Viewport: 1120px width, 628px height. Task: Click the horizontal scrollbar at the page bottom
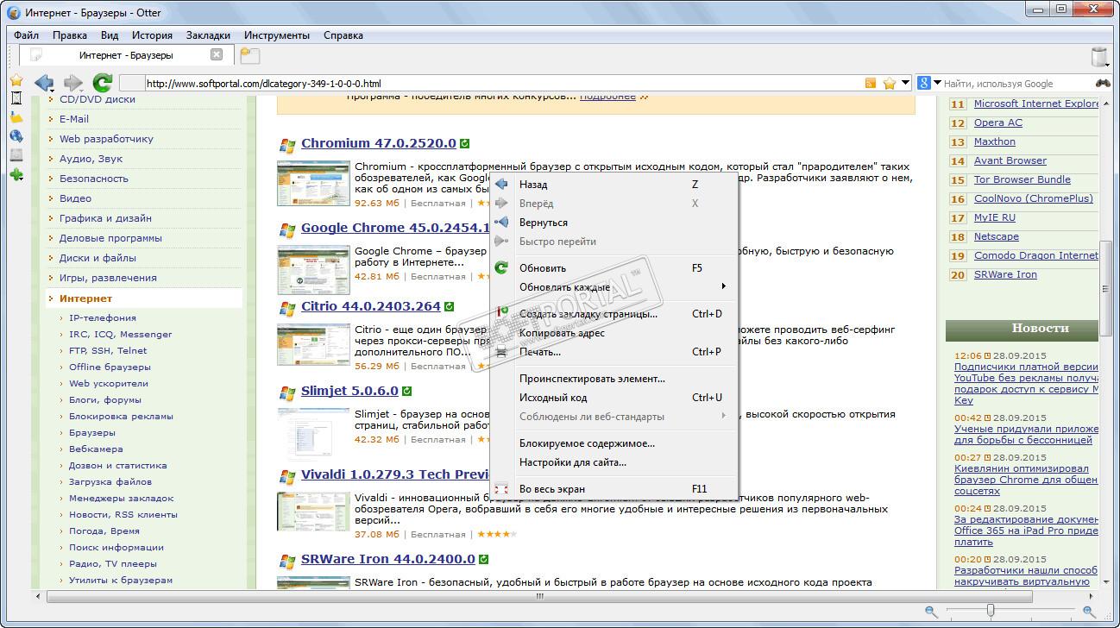[x=539, y=596]
